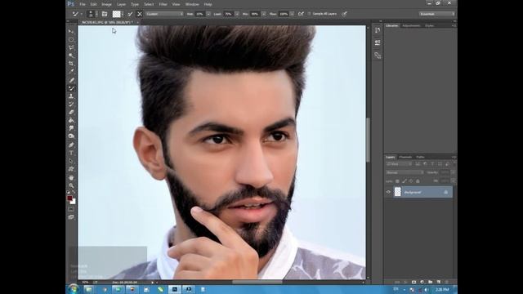Change the screen mode from toolbar bottom
The width and height of the screenshot is (523, 294).
[71, 217]
